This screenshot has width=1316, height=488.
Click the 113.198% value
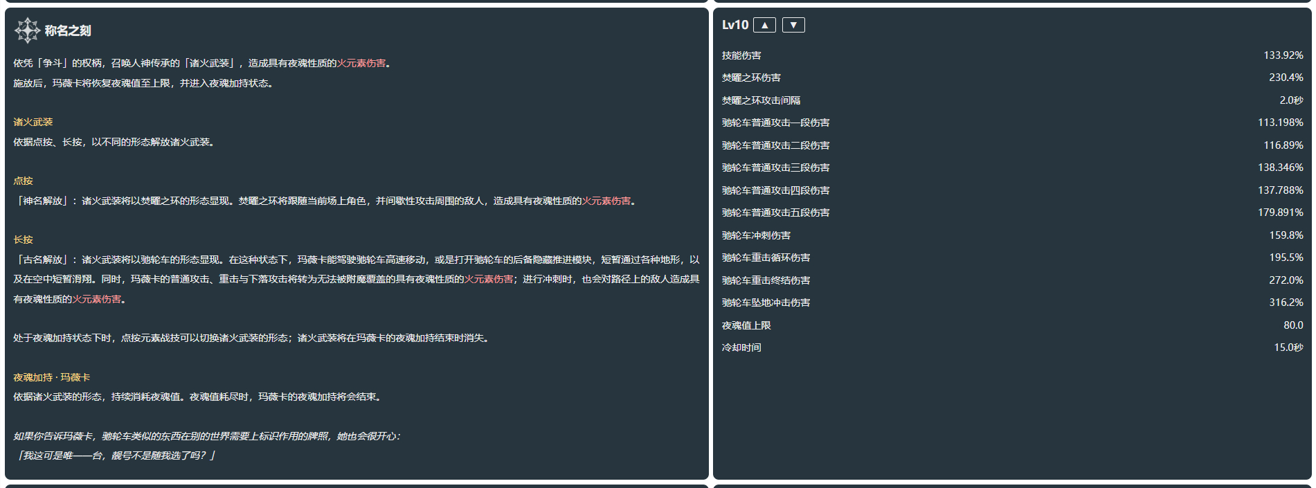pyautogui.click(x=1281, y=123)
